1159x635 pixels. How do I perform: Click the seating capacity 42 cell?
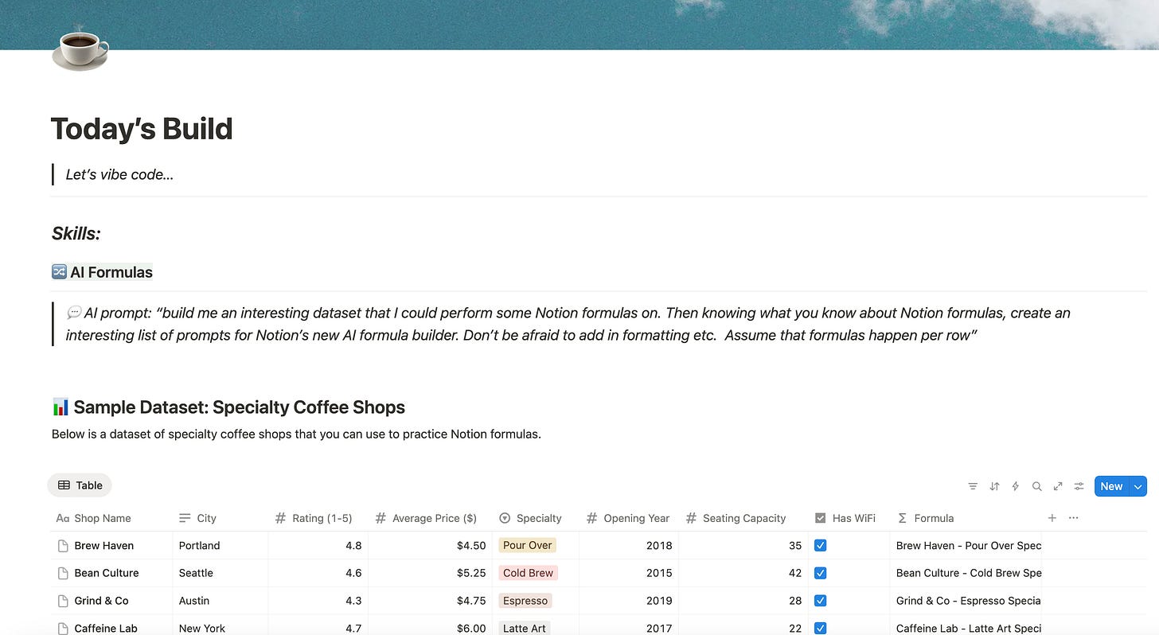coord(743,573)
